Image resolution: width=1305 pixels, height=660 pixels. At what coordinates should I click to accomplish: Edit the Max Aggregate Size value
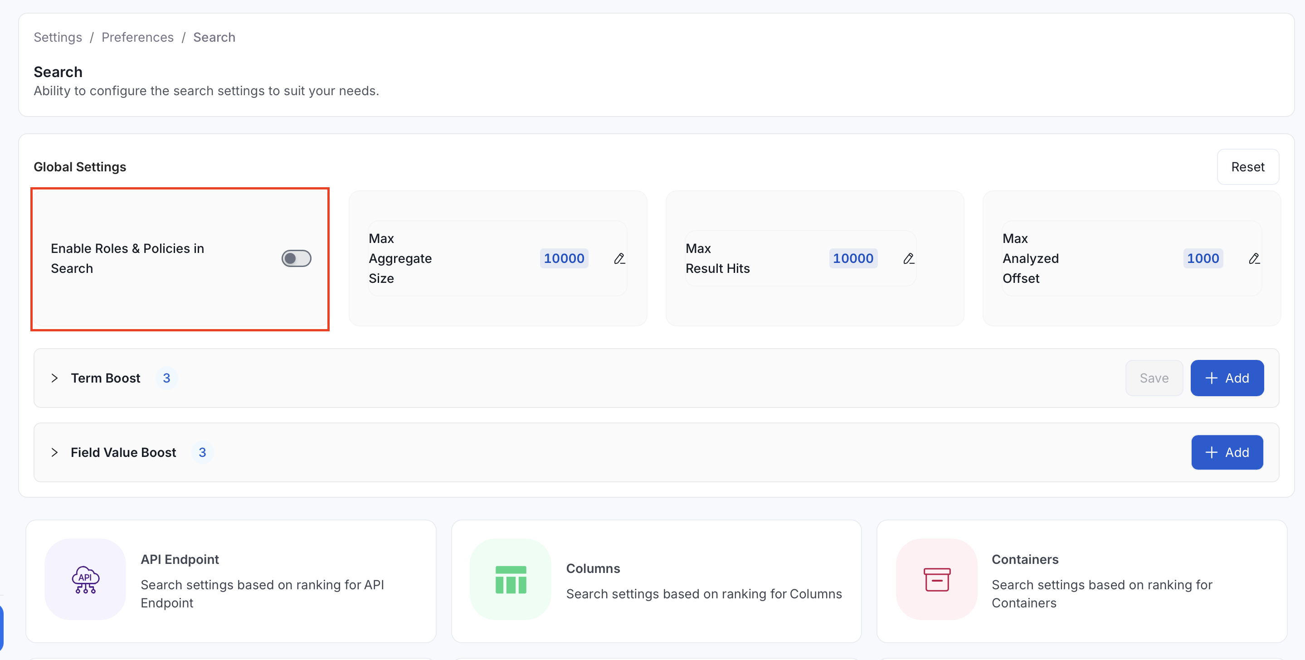pos(619,259)
